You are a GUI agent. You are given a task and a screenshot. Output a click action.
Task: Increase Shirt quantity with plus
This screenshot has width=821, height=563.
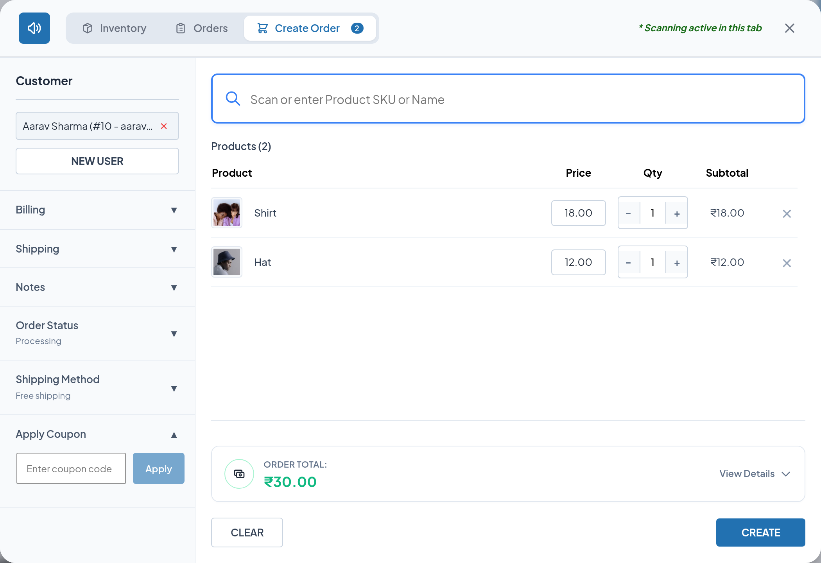(677, 213)
